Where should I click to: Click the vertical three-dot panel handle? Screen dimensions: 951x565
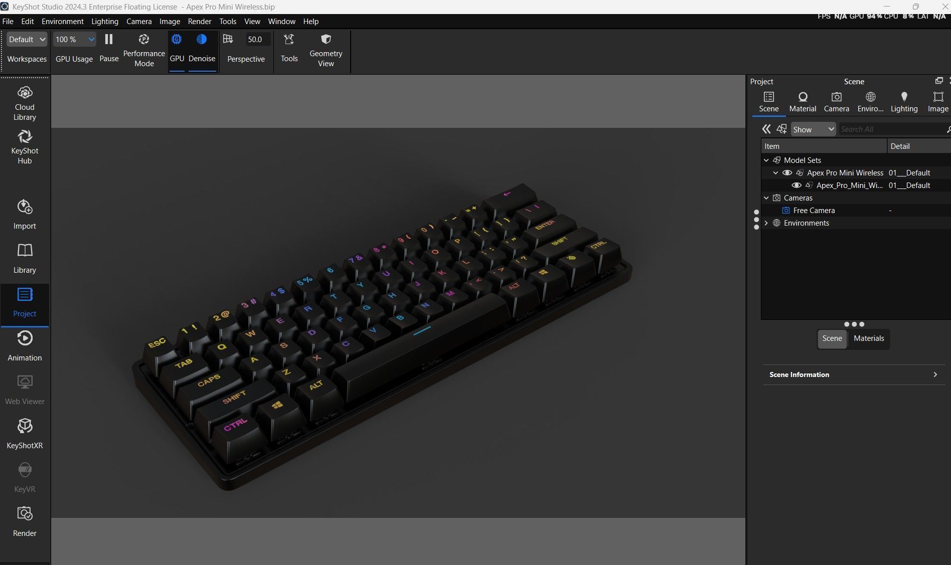click(x=756, y=220)
